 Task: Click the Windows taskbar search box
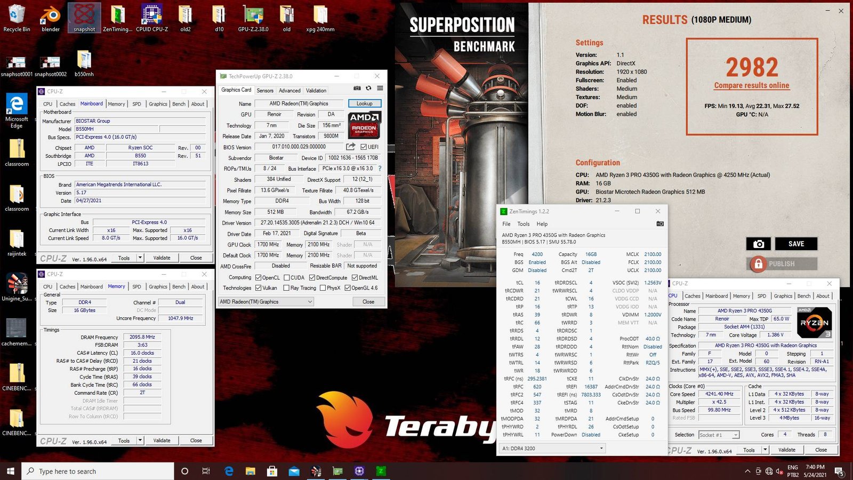pyautogui.click(x=98, y=471)
